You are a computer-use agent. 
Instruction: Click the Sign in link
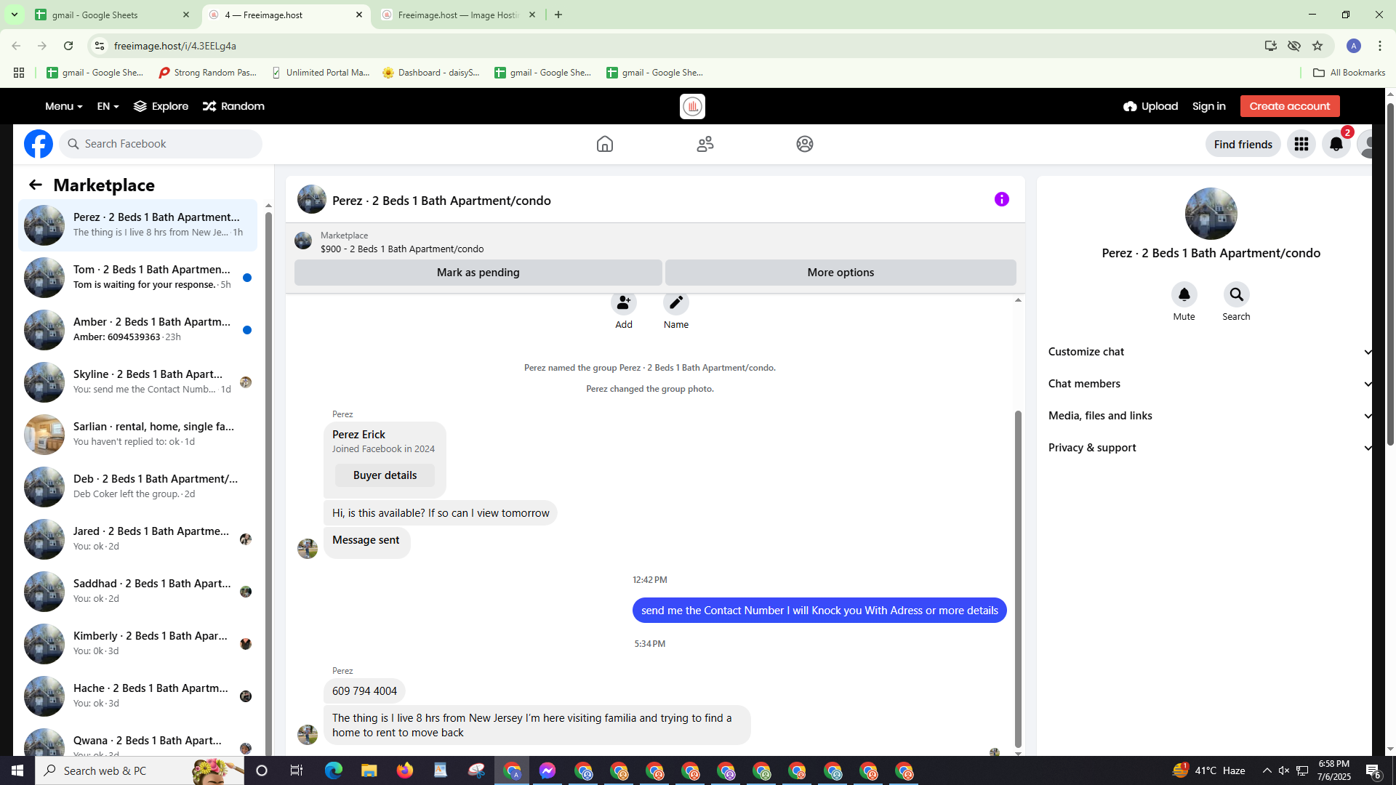click(1209, 106)
